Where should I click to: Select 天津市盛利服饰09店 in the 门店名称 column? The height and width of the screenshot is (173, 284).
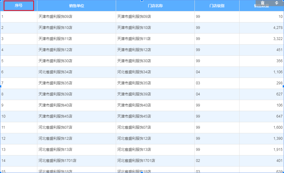pos(134,17)
